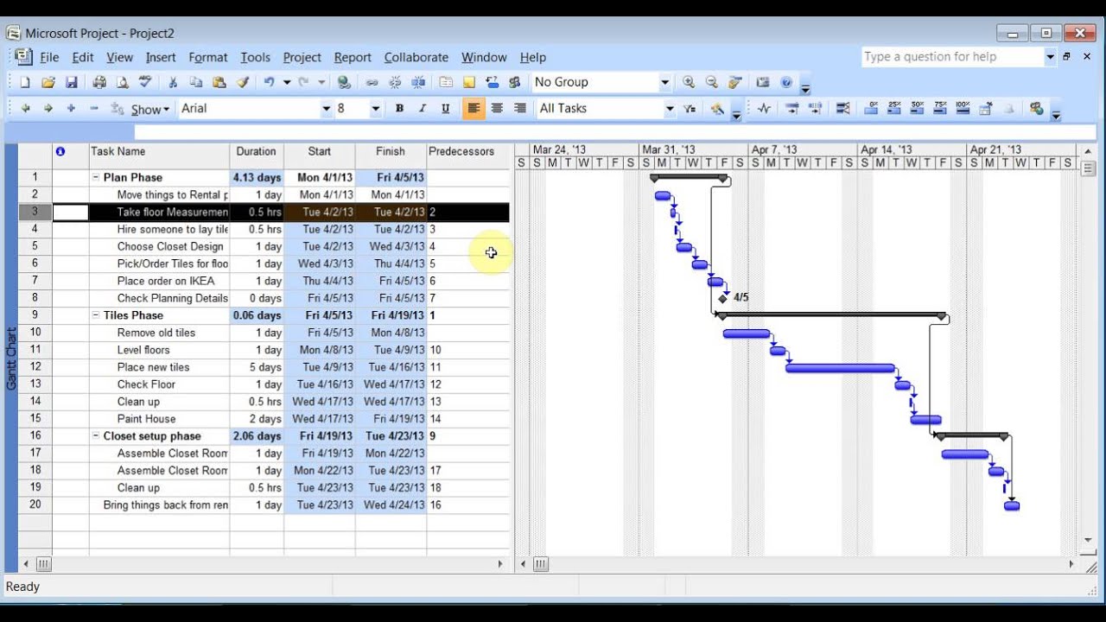This screenshot has height=622, width=1106.
Task: Toggle bold formatting
Action: pyautogui.click(x=399, y=109)
